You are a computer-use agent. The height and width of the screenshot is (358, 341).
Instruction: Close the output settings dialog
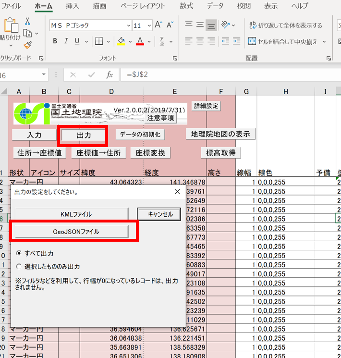coord(177,192)
